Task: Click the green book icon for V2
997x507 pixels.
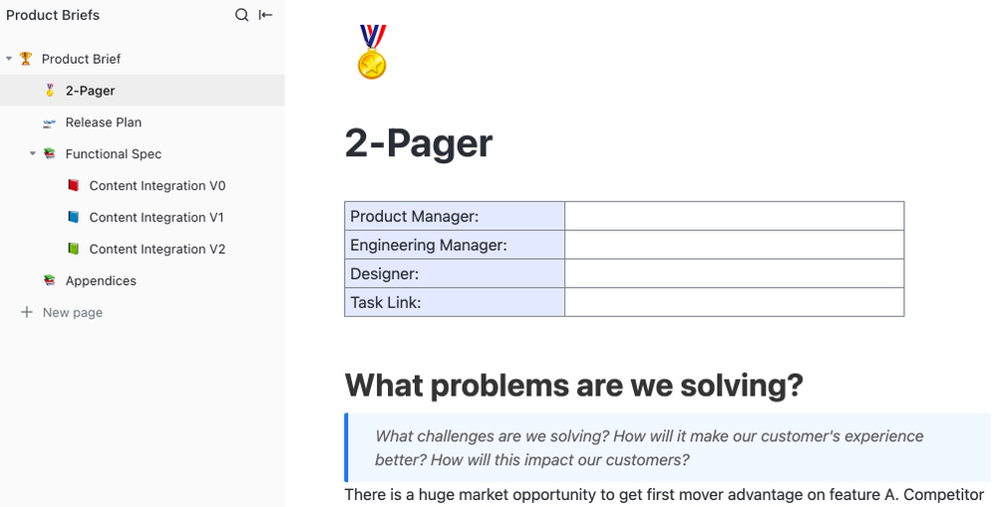Action: click(73, 248)
